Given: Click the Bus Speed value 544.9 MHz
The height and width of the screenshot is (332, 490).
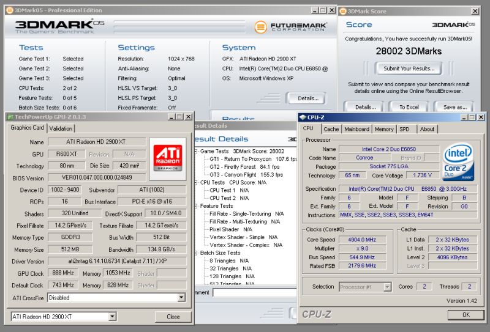Looking at the screenshot, I should (362, 257).
